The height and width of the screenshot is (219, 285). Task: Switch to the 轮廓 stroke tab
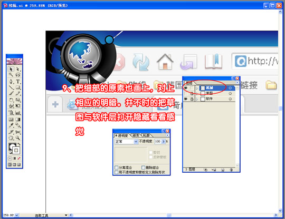tap(146, 135)
